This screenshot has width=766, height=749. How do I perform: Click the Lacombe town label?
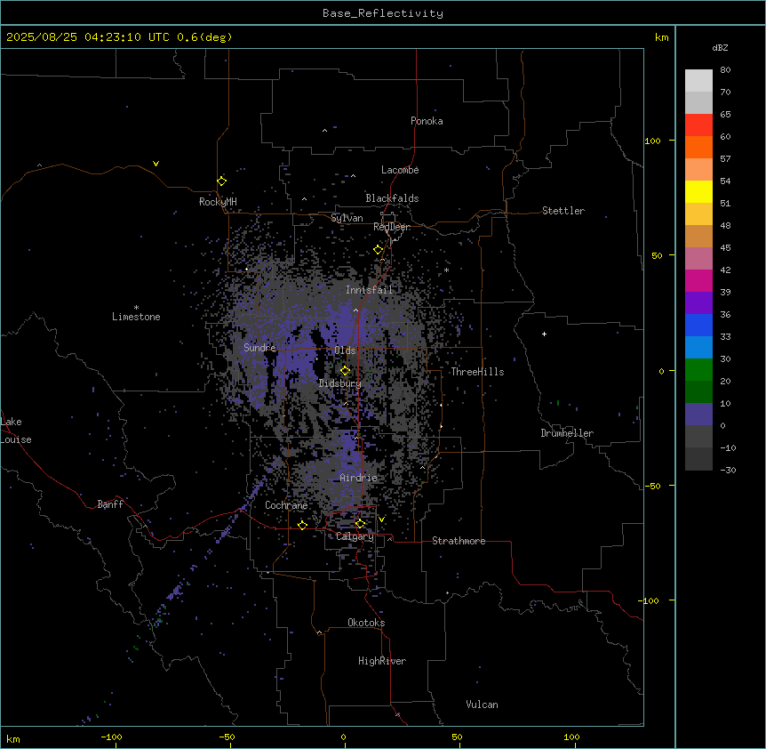pyautogui.click(x=400, y=170)
